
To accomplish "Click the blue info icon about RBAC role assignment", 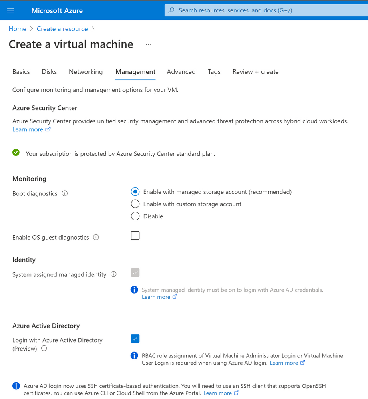I will pyautogui.click(x=134, y=355).
